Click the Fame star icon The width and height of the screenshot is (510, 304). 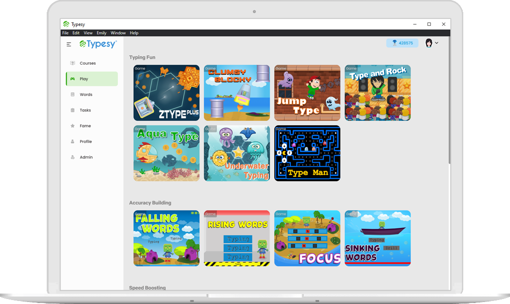tap(73, 126)
